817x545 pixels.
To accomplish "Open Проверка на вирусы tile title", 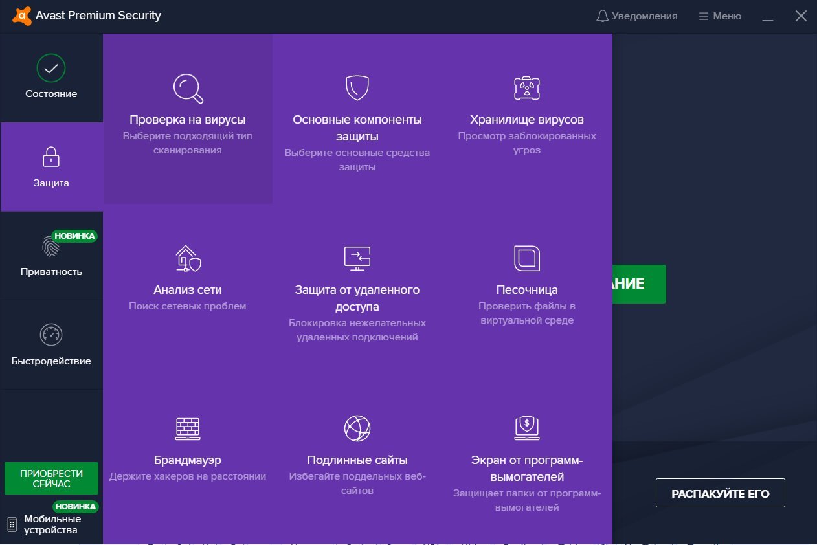I will (188, 120).
